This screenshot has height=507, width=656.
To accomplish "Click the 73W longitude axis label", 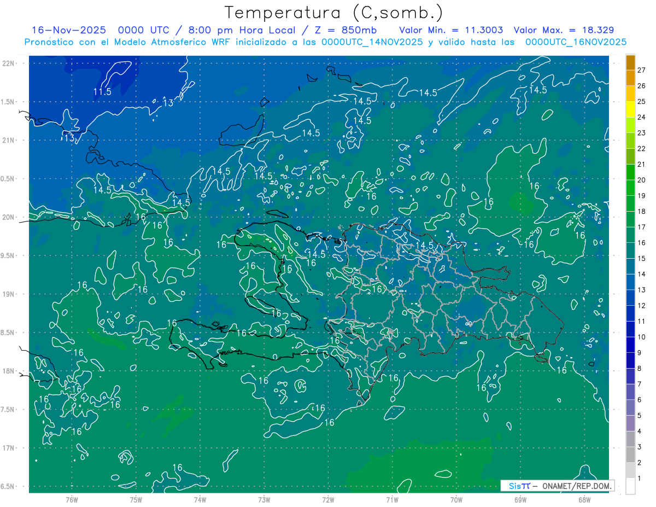I will tap(264, 500).
